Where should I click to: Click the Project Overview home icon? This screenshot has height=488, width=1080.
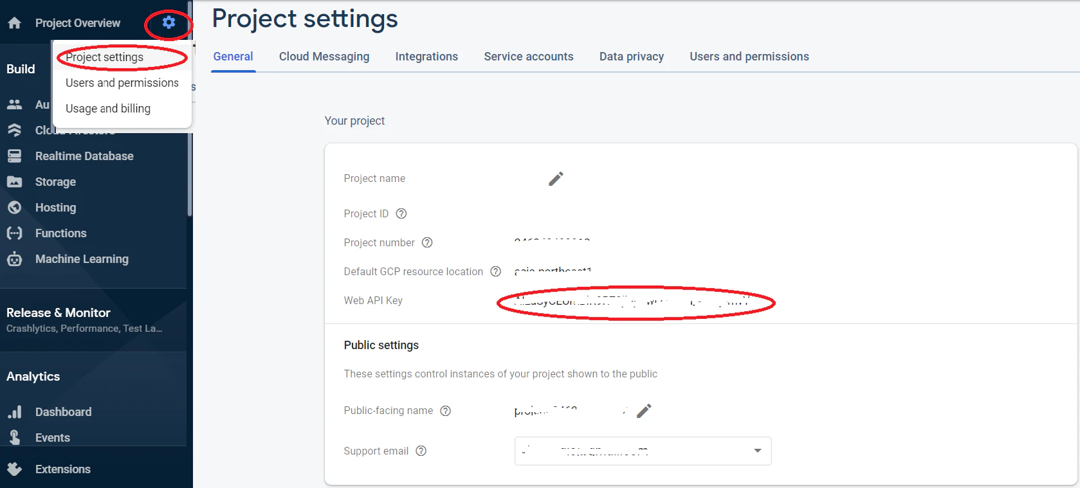[15, 23]
